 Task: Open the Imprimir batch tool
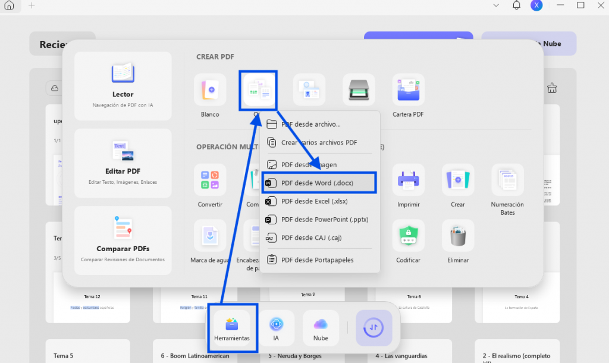408,180
